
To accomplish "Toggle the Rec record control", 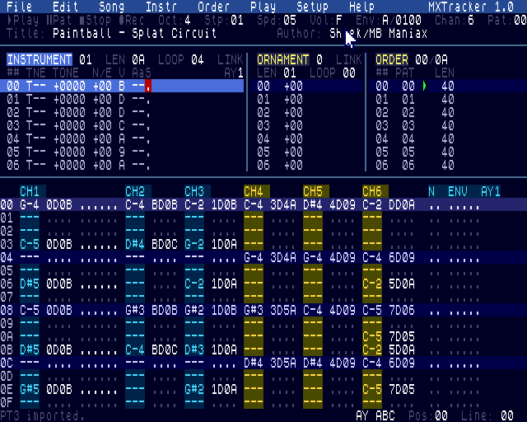I will [x=132, y=21].
